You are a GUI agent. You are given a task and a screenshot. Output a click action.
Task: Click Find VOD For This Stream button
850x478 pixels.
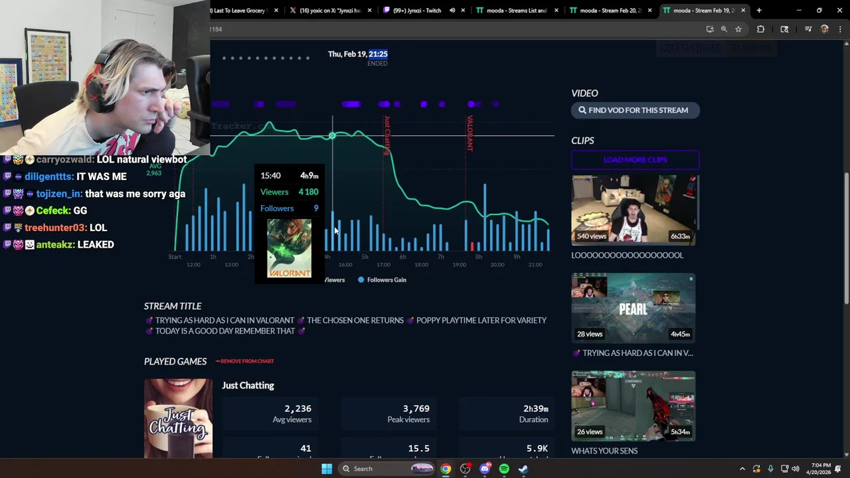[635, 110]
